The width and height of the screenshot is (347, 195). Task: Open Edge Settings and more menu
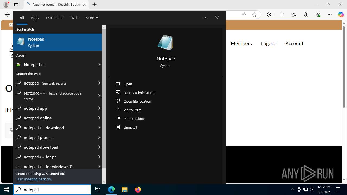(330, 15)
